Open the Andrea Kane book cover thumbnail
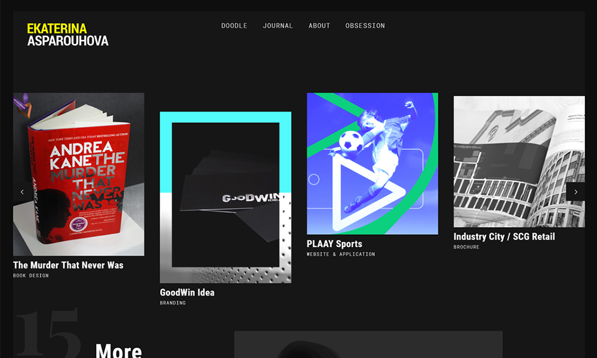The width and height of the screenshot is (597, 358). pos(79,174)
